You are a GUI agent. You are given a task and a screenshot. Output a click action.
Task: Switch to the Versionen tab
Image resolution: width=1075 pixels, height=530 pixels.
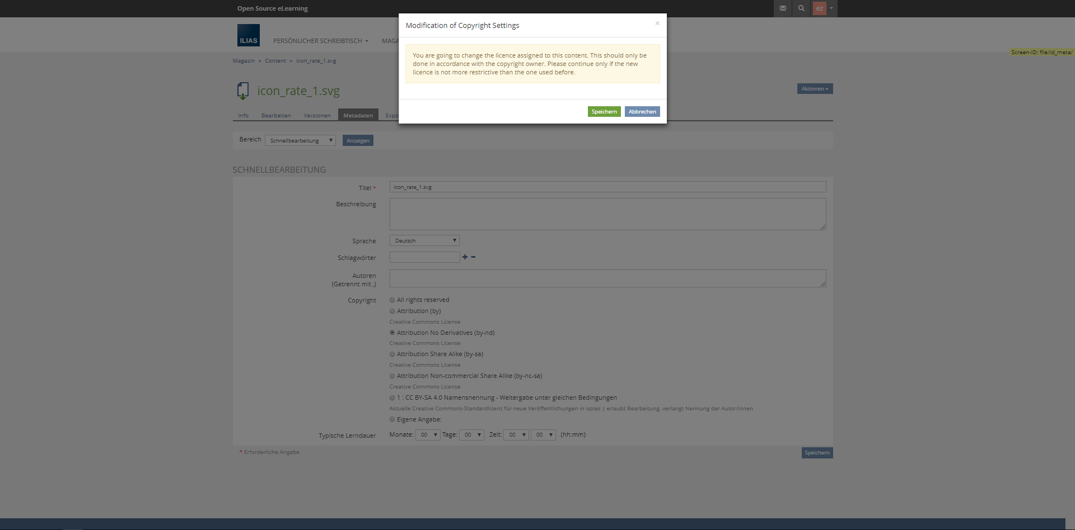317,115
